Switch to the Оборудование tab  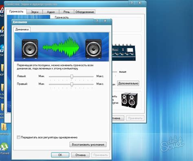[x=85, y=12]
